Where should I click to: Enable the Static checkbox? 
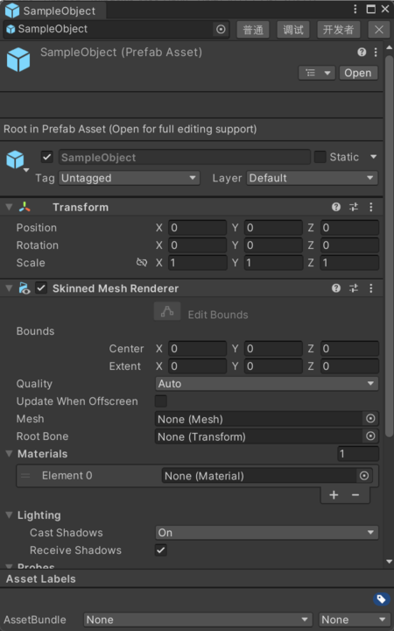(x=320, y=157)
